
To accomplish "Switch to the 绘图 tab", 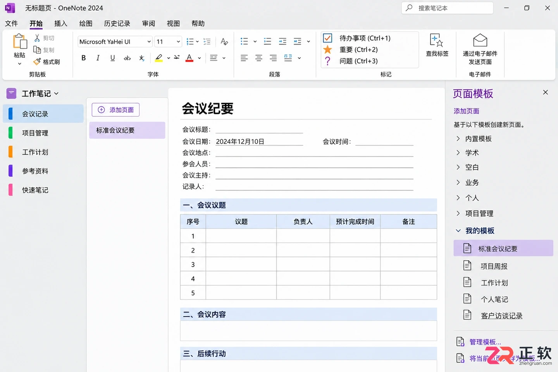I will tap(86, 23).
